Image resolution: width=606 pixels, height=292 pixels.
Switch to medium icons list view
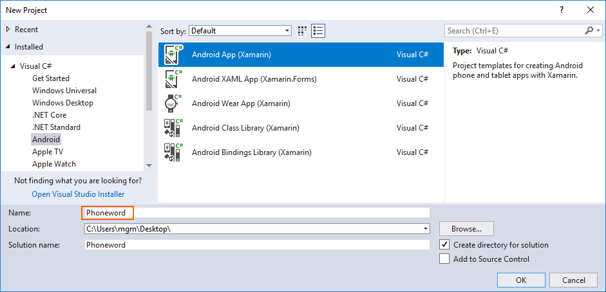[x=317, y=31]
